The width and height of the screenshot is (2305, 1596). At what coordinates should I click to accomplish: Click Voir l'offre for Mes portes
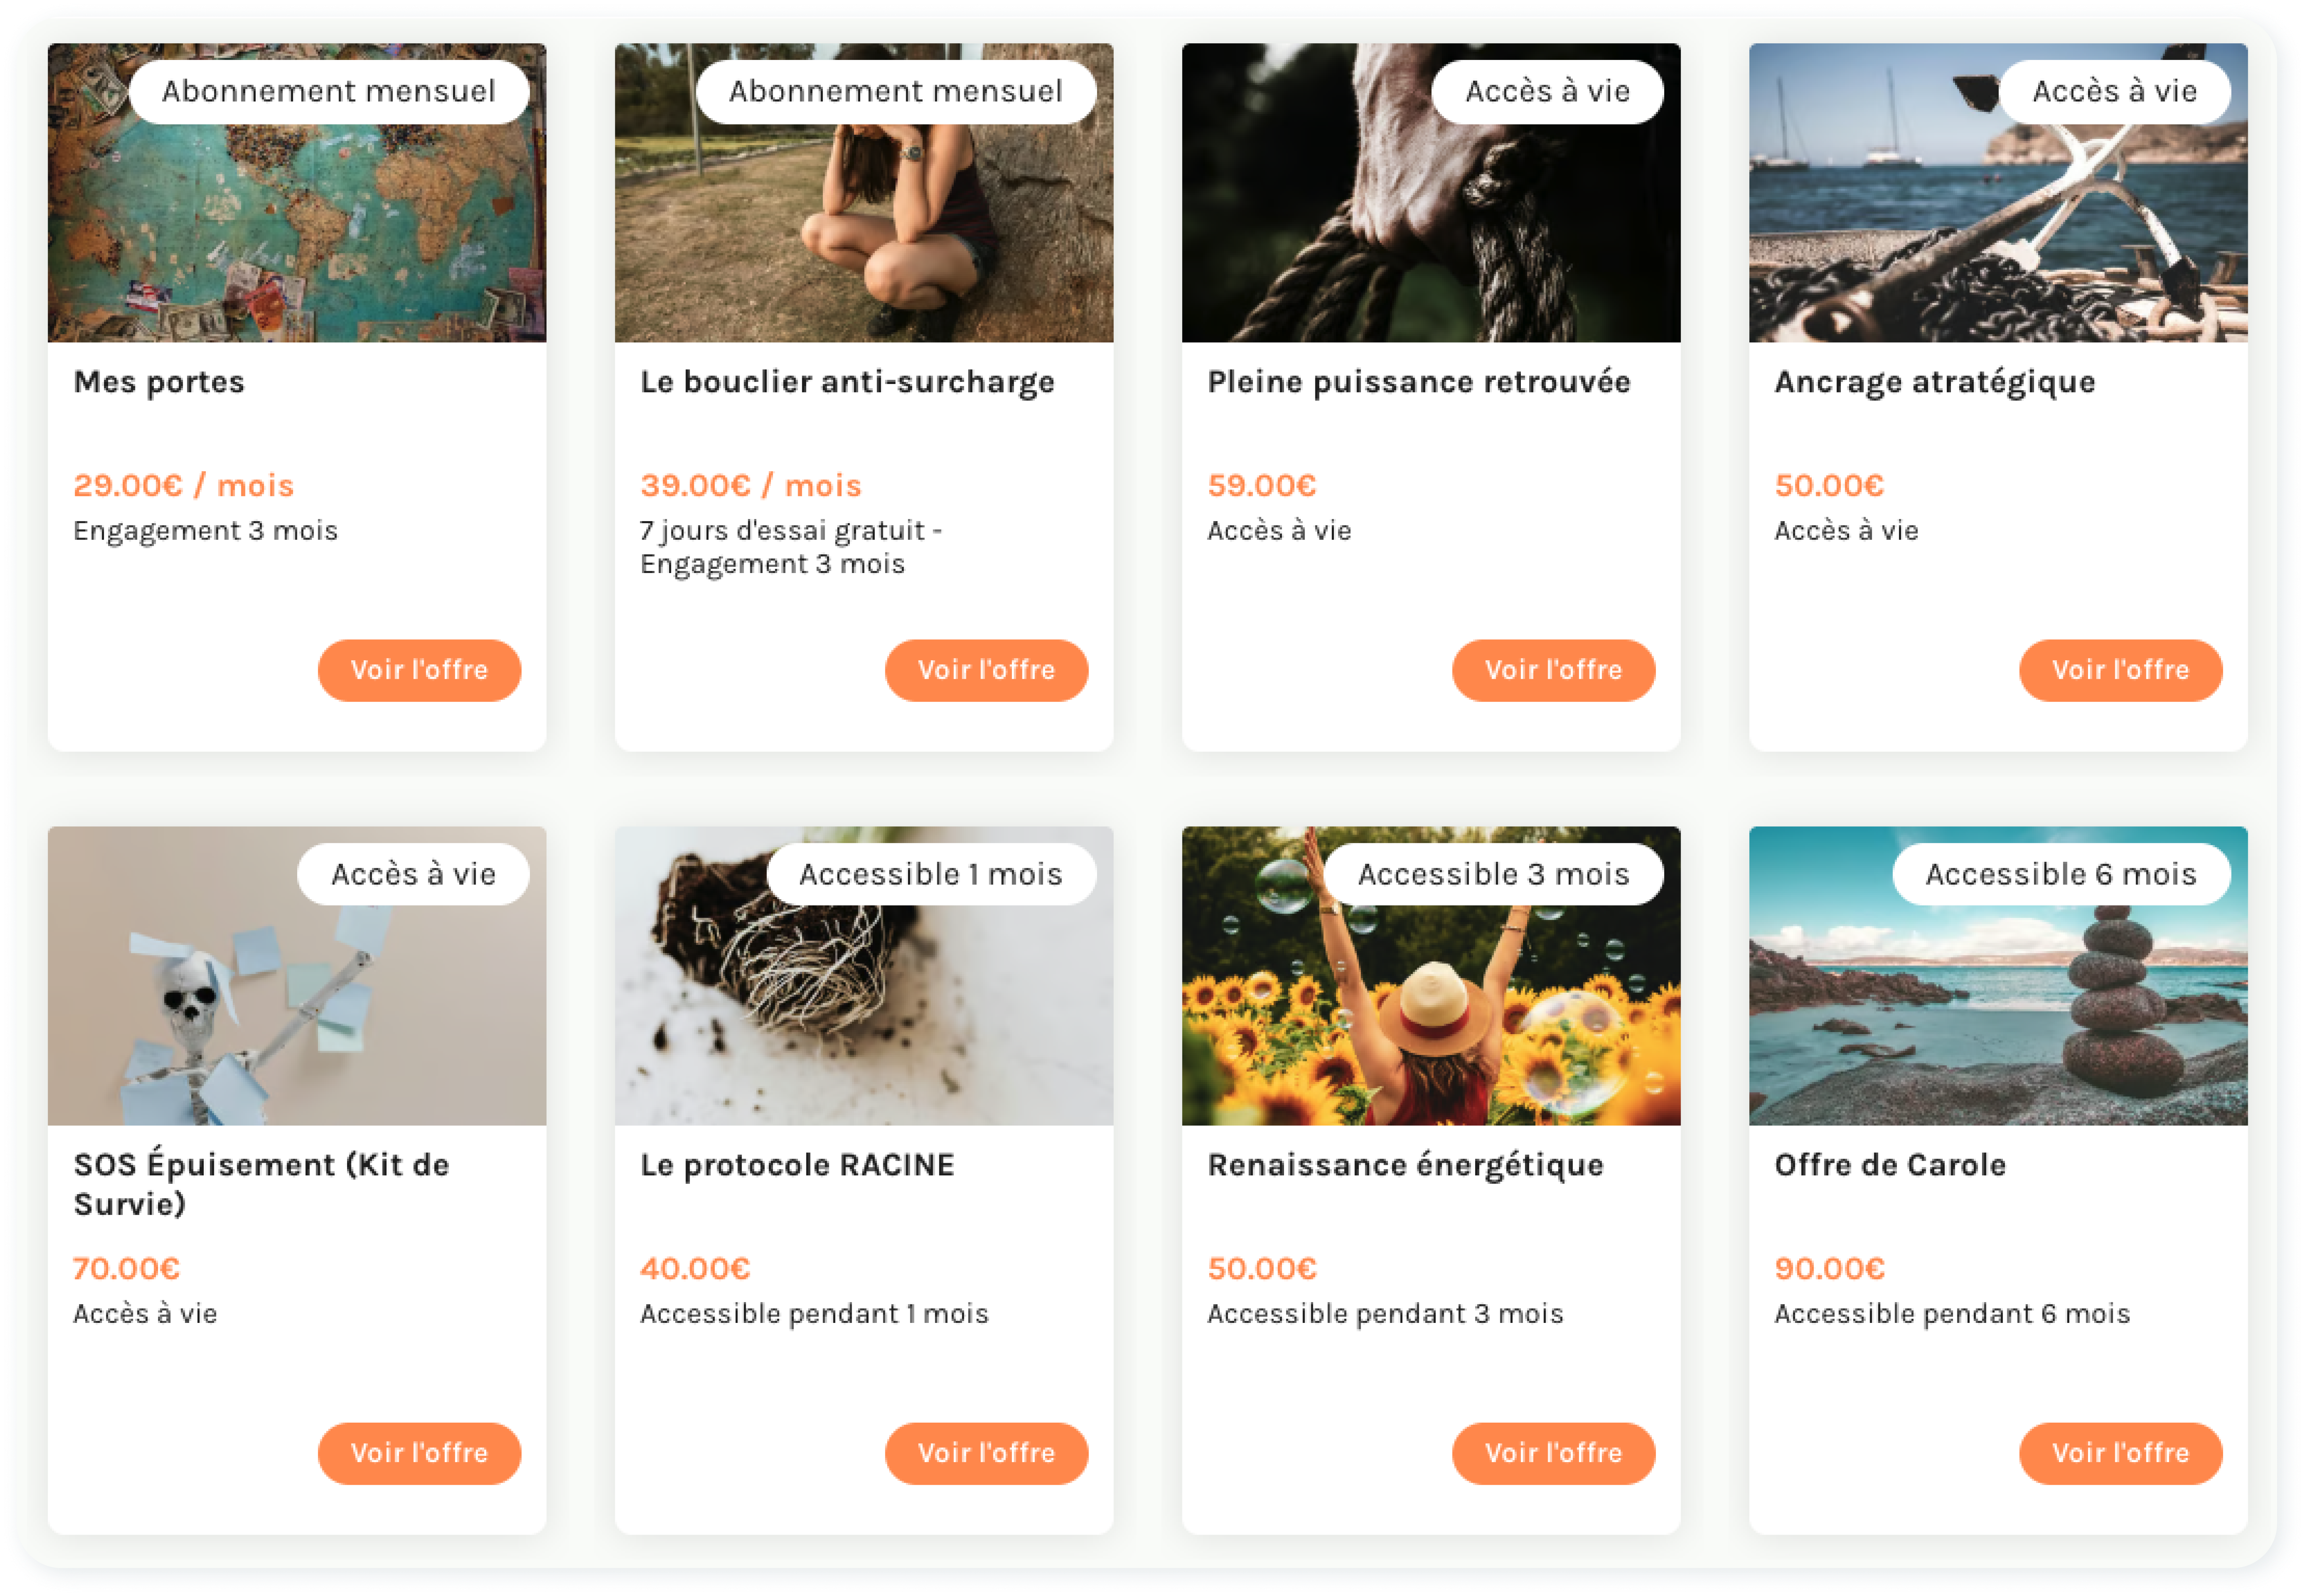click(419, 670)
